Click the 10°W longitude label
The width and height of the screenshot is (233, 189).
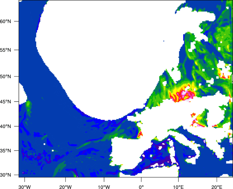104,187
